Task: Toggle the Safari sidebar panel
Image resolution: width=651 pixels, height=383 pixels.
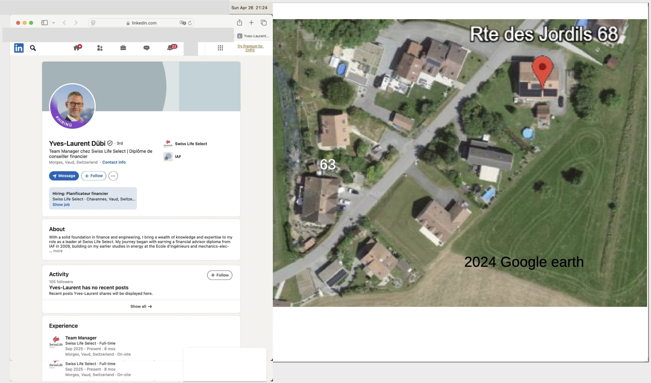Action: click(45, 22)
